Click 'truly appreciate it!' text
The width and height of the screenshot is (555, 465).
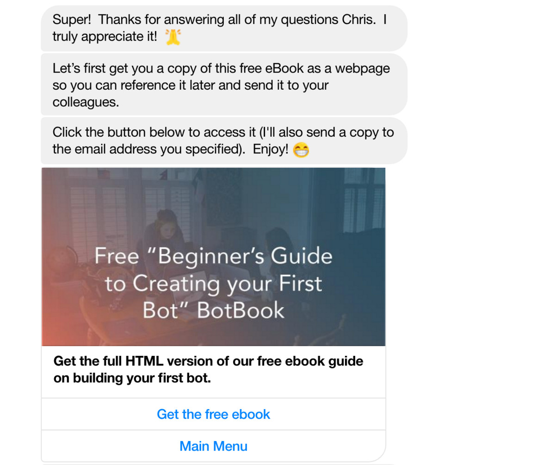105,37
